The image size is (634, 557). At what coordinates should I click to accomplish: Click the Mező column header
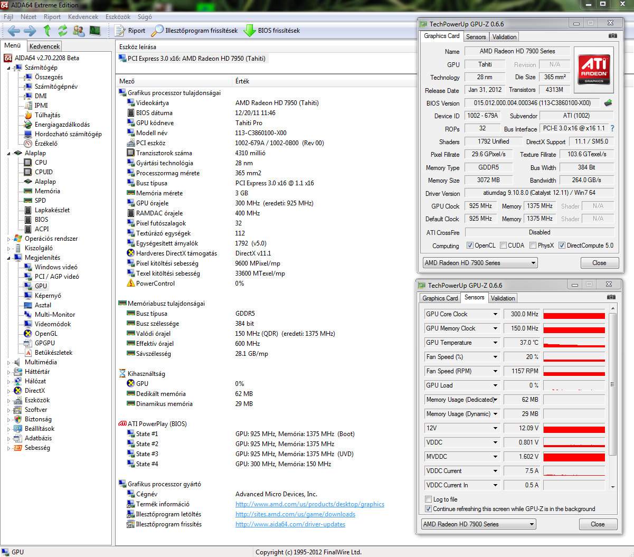tap(175, 81)
